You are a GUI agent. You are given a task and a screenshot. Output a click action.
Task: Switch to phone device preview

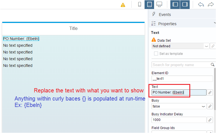tap(140, 4)
